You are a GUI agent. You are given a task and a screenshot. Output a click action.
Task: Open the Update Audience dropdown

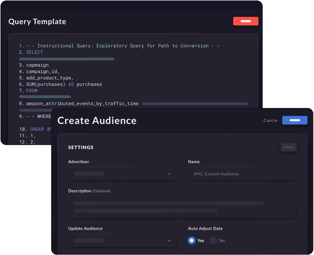[x=122, y=240]
